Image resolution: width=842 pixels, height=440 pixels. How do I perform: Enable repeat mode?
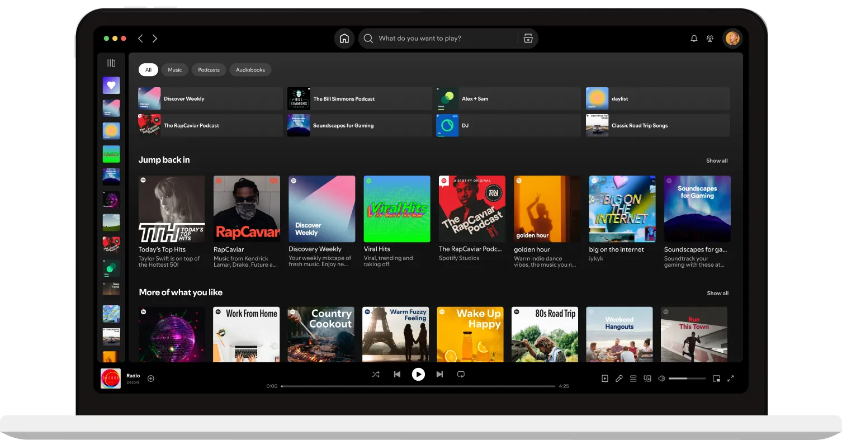(x=461, y=374)
